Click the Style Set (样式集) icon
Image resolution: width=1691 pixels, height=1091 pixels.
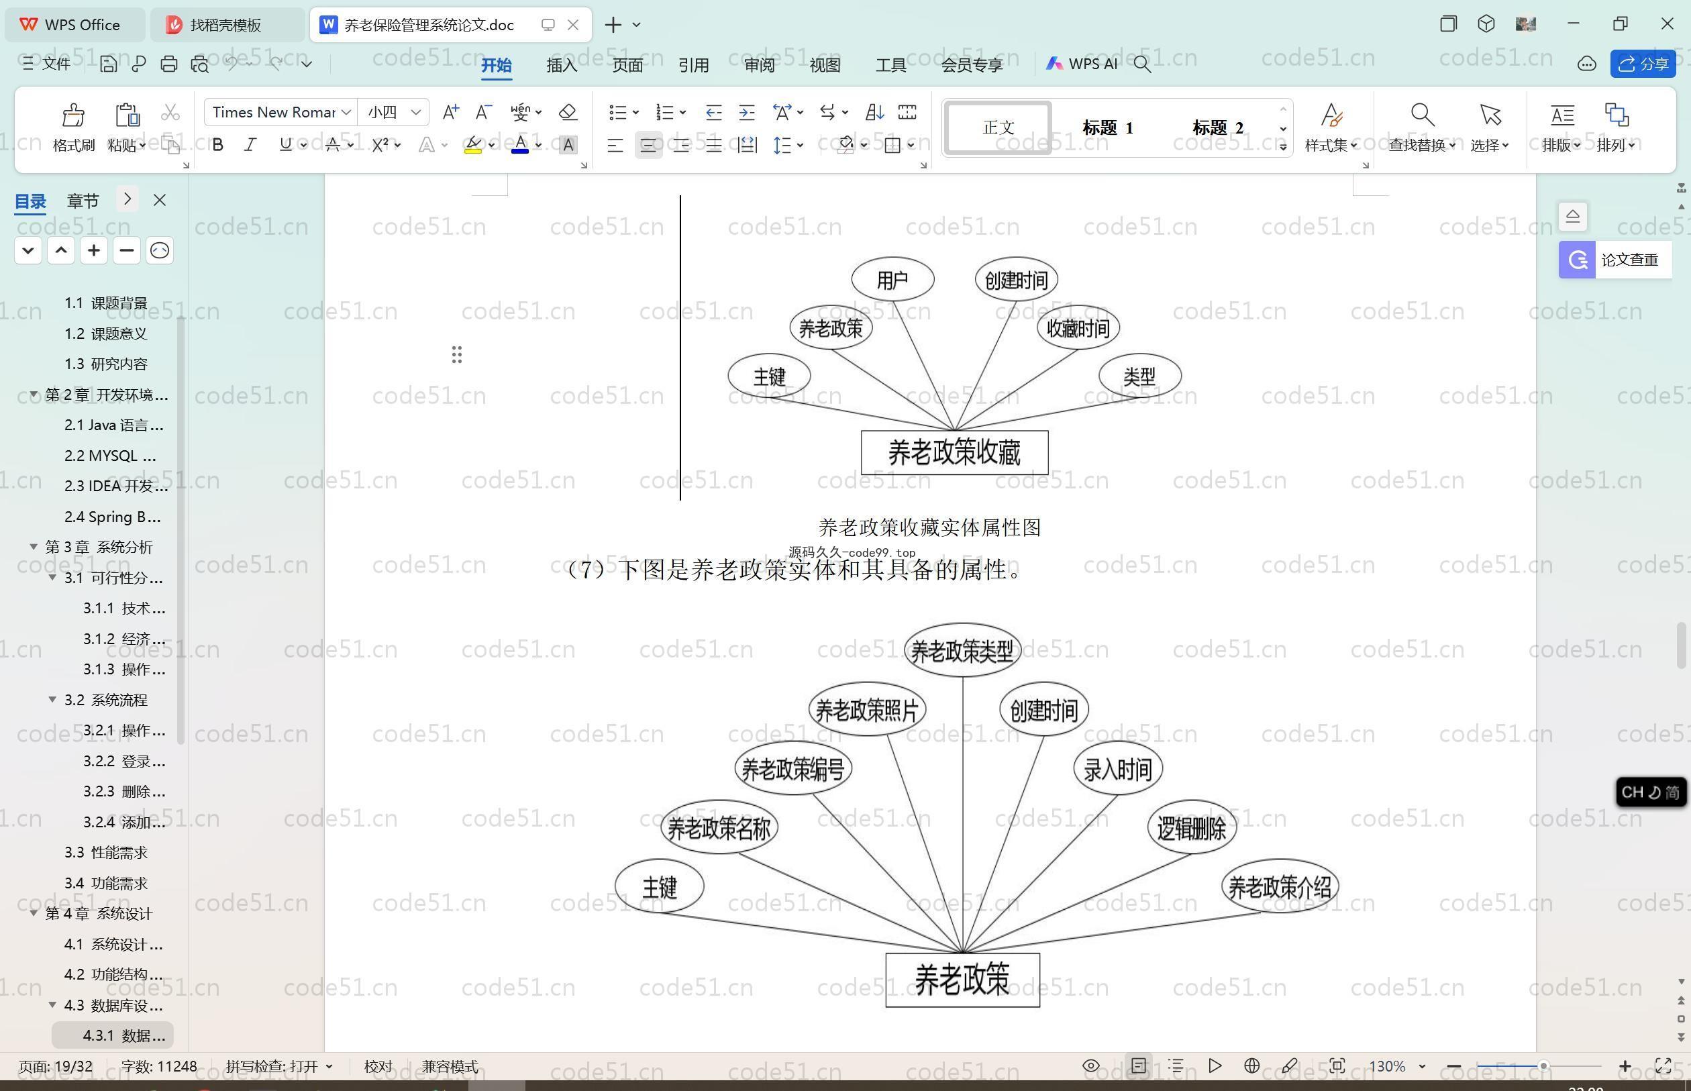1332,114
